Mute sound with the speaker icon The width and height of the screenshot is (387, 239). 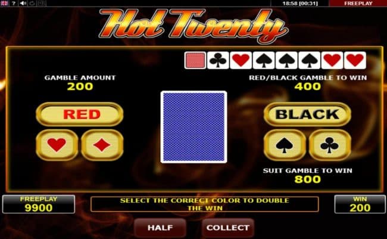tap(23, 3)
